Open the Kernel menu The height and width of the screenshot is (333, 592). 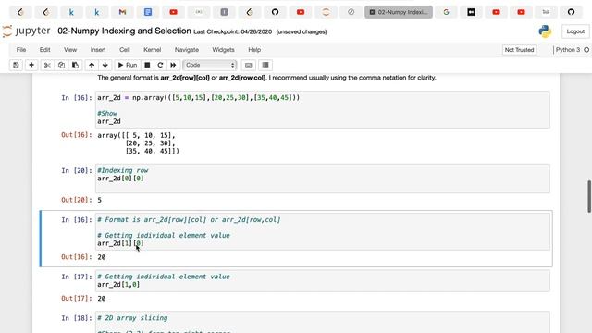coord(152,49)
